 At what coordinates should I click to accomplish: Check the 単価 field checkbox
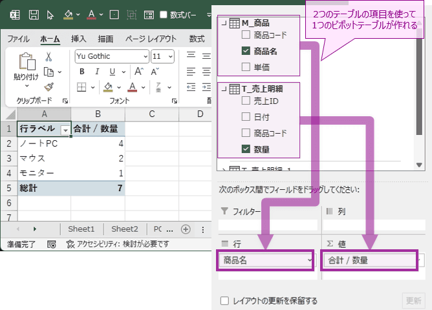[246, 67]
